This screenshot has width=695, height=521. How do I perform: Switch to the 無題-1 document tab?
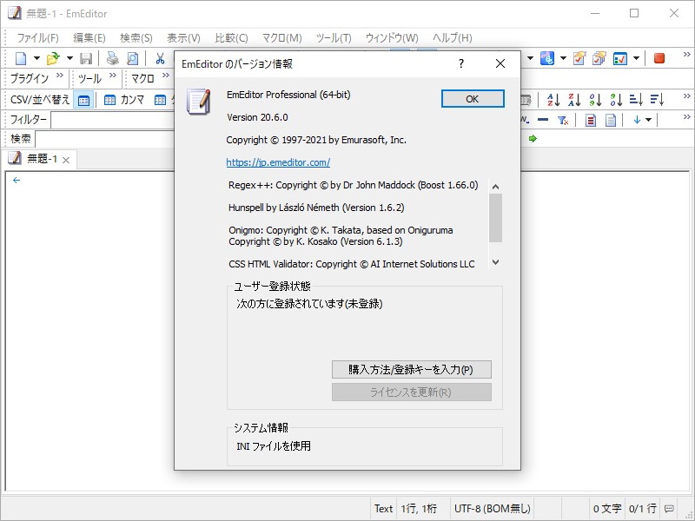pyautogui.click(x=42, y=159)
